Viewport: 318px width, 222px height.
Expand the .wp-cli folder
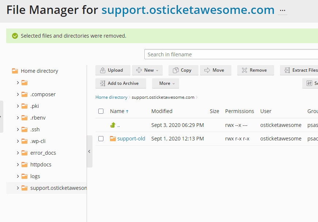click(x=18, y=141)
